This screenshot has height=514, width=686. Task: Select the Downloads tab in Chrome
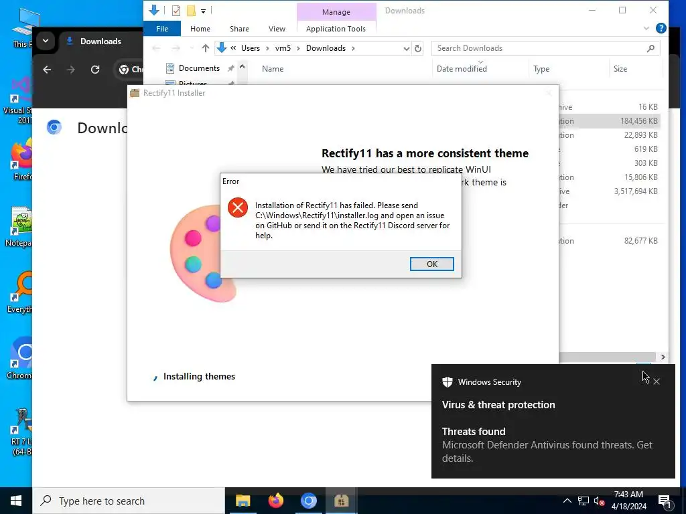click(100, 41)
